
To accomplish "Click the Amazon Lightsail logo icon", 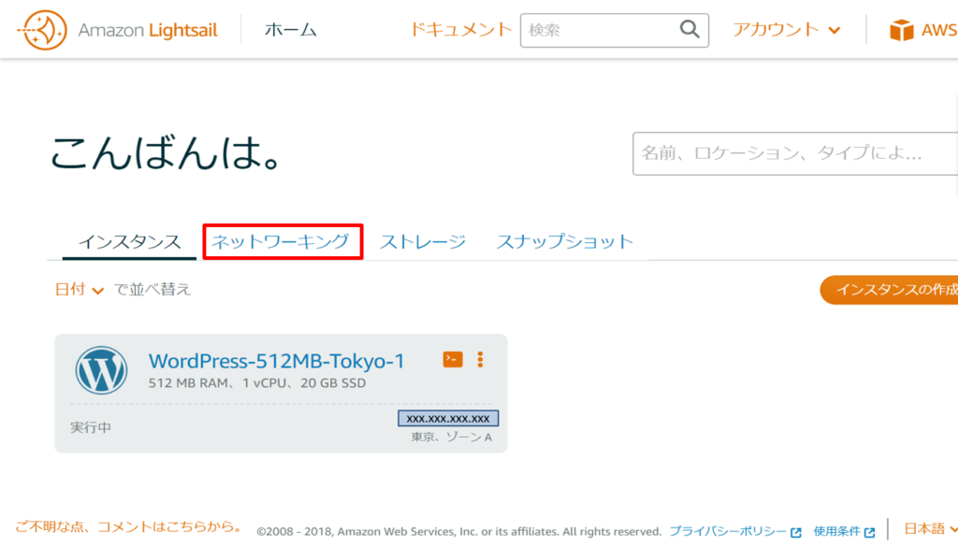I will coord(42,31).
